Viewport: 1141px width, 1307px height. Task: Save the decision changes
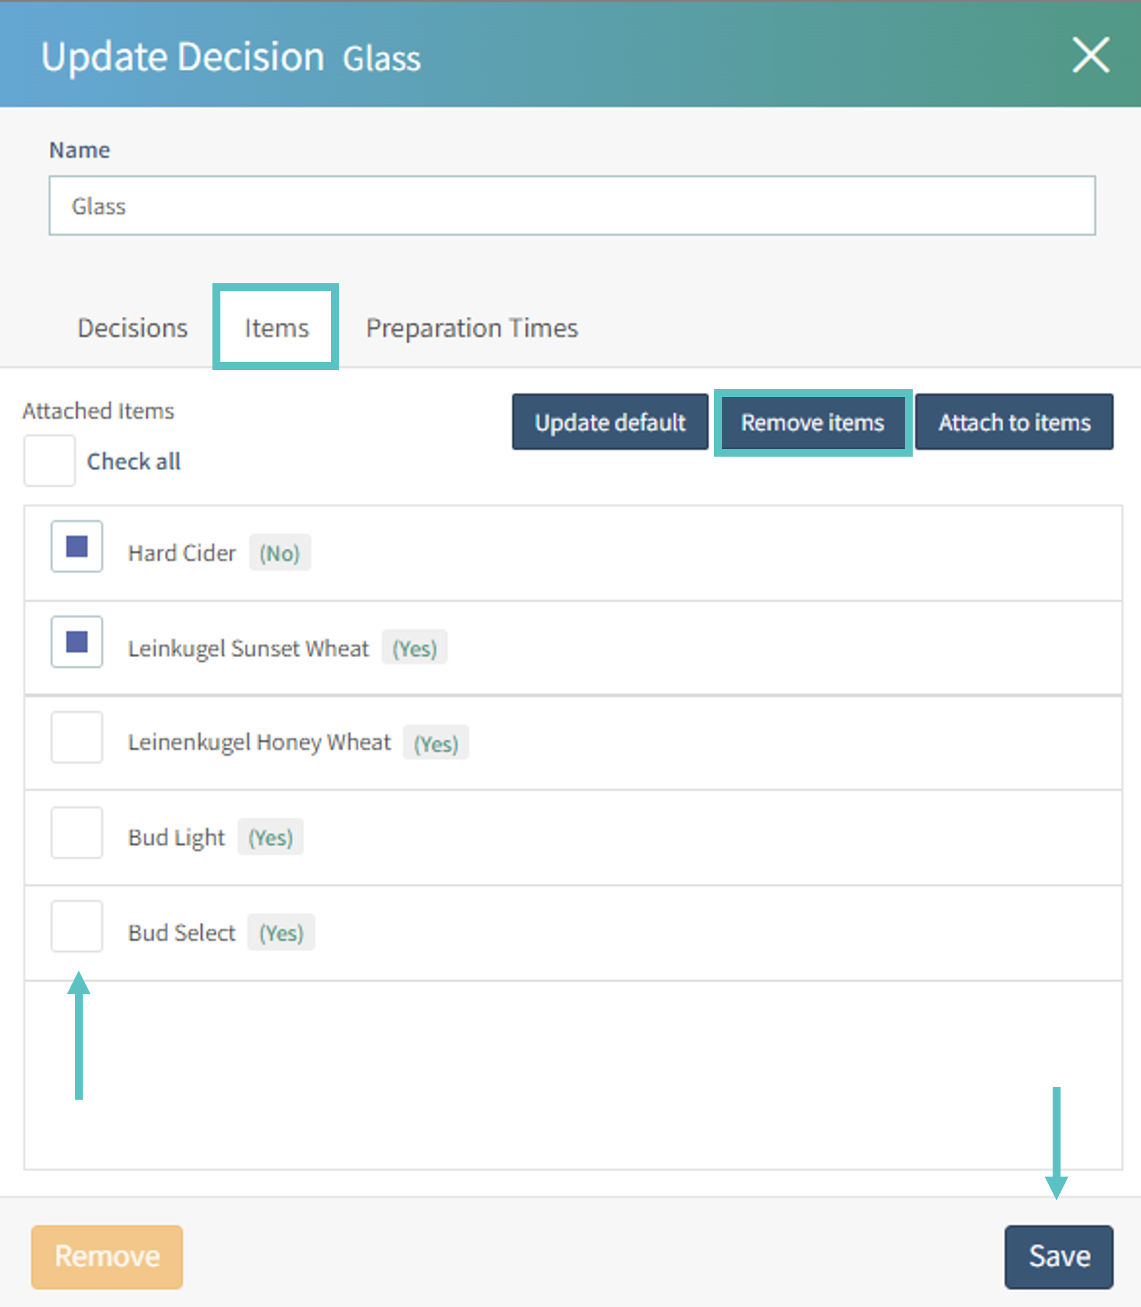pyautogui.click(x=1059, y=1257)
